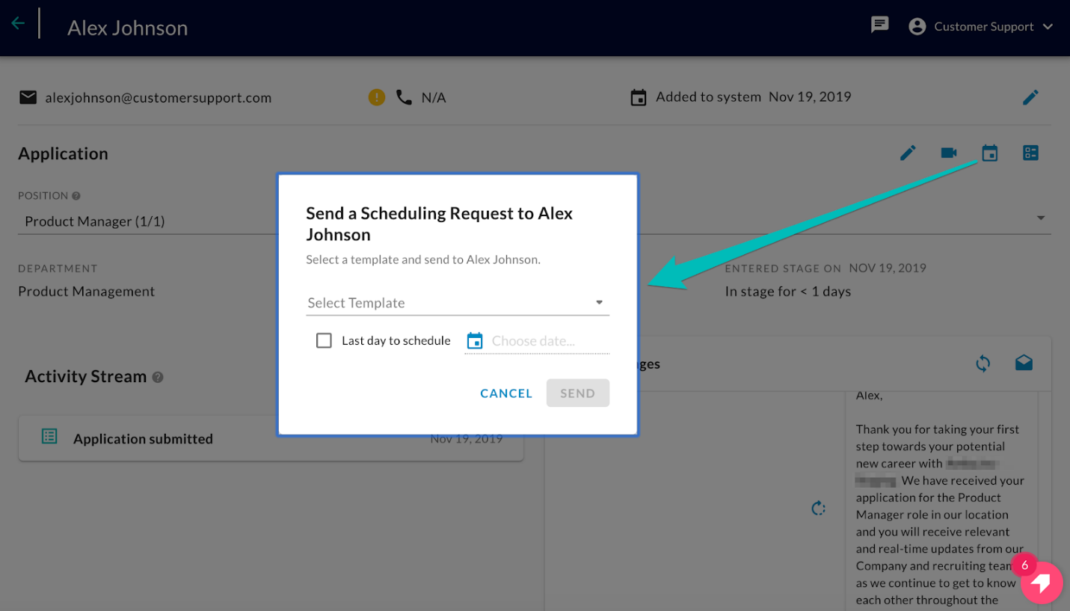Click the Choose date input field
Screen dimensions: 1070x611
click(550, 341)
